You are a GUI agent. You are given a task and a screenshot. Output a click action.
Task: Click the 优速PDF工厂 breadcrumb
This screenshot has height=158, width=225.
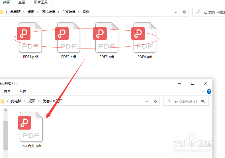[52, 101]
